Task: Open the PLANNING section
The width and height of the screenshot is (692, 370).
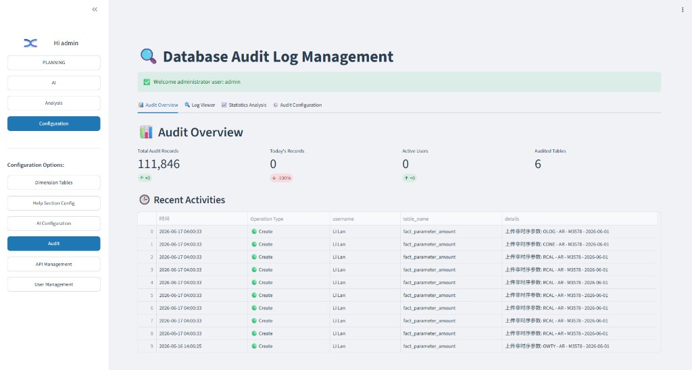Action: tap(54, 63)
